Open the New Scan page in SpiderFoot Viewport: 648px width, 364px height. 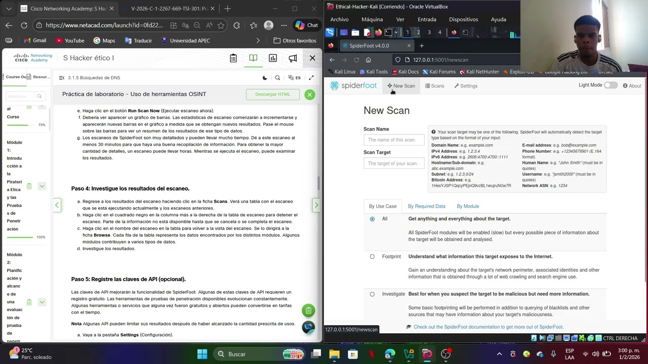[401, 86]
